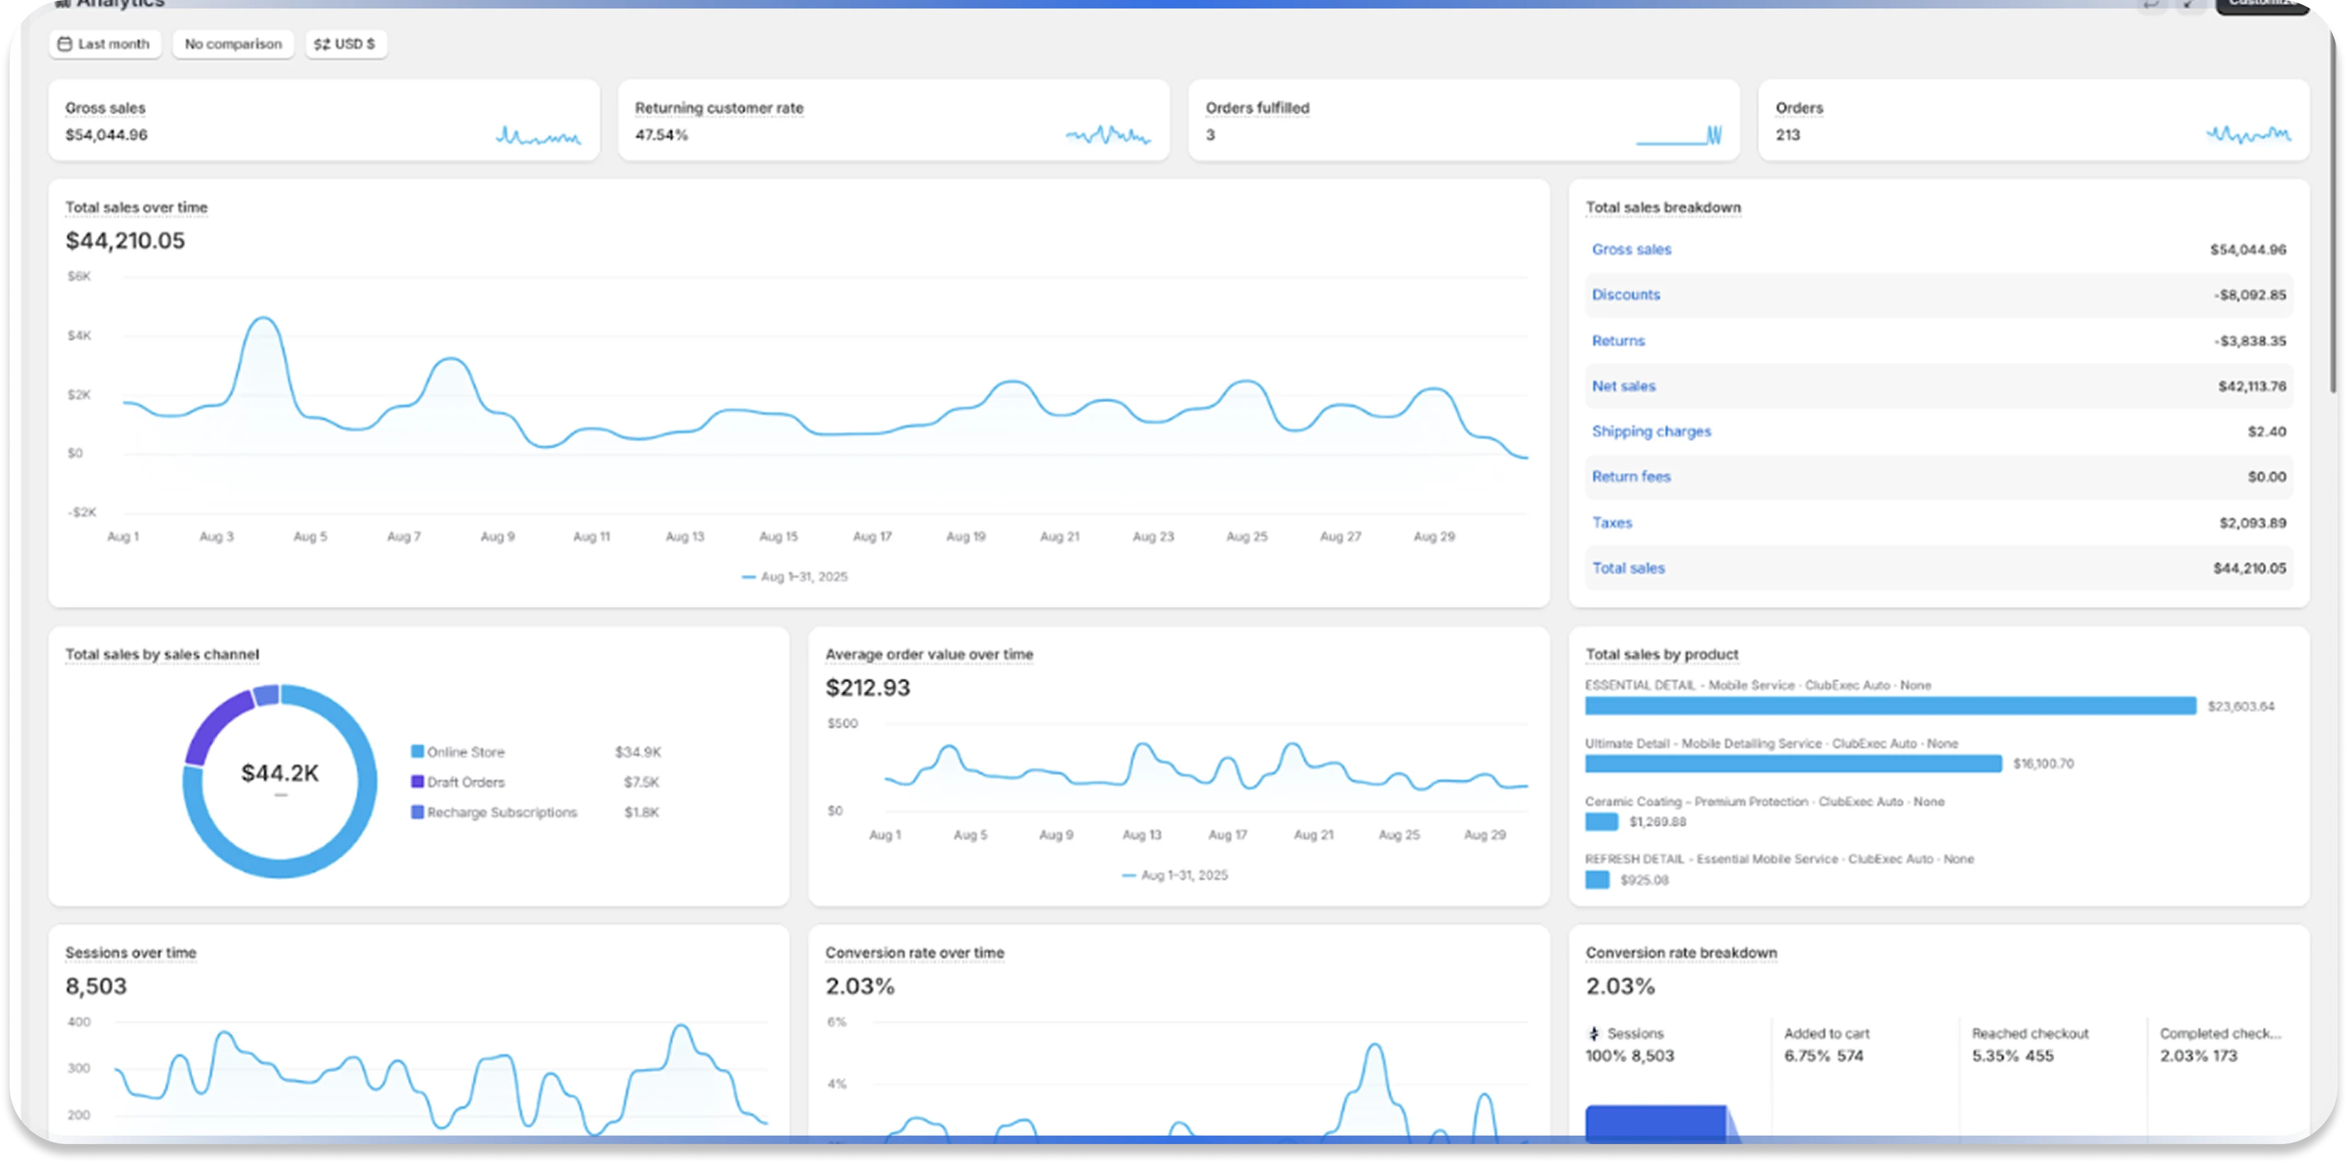
Task: Open the Net sales breakdown link
Action: pyautogui.click(x=1624, y=385)
